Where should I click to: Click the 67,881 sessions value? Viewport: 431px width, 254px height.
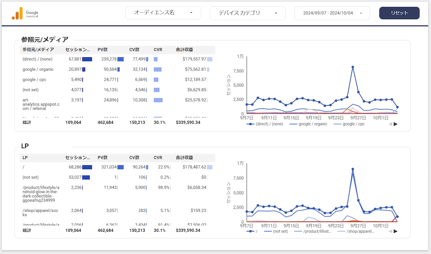tap(75, 59)
